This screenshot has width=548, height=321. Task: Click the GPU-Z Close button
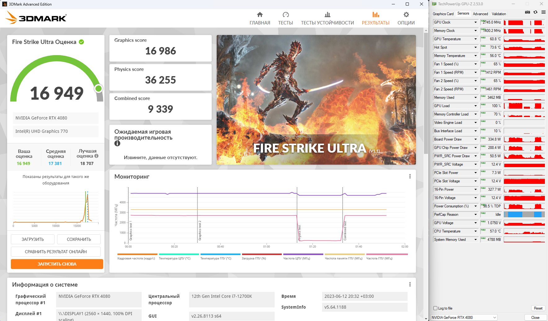[x=535, y=318]
